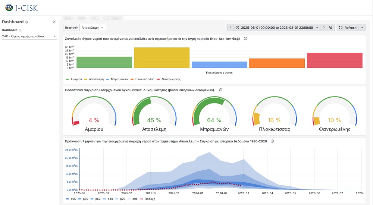The image size is (373, 205).
Task: Click info icon on the bar chart panel title
Action: [x=245, y=38]
